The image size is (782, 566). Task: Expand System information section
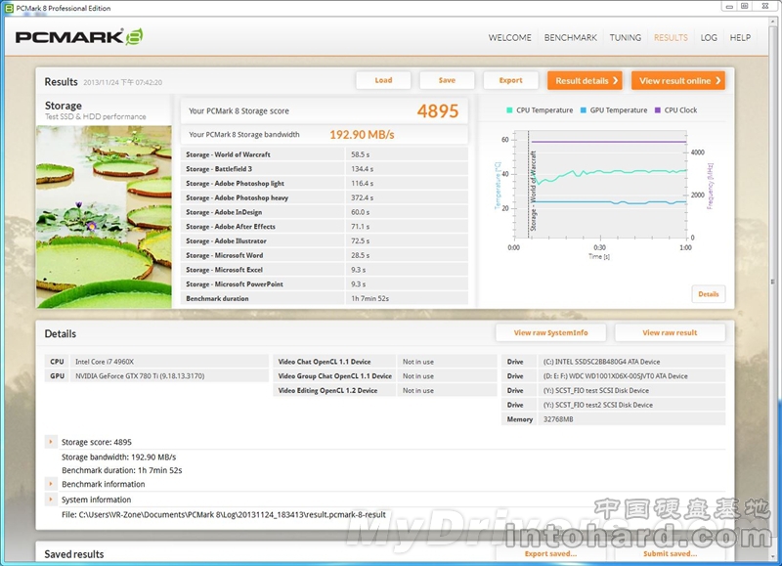pyautogui.click(x=51, y=500)
